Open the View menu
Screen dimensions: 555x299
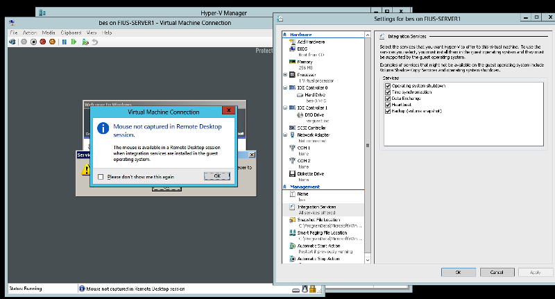coord(92,33)
